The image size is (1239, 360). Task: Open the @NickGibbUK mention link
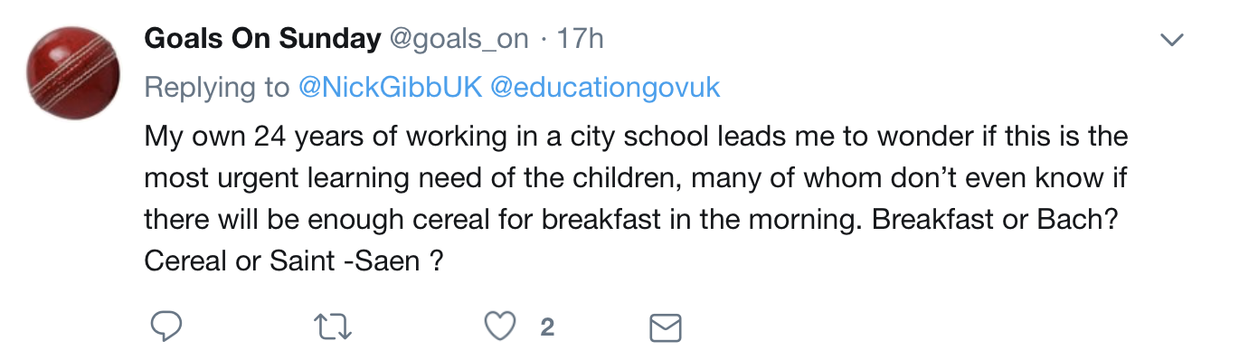tap(391, 88)
